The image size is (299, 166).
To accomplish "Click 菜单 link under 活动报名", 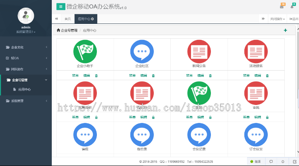I will tap(246, 75).
